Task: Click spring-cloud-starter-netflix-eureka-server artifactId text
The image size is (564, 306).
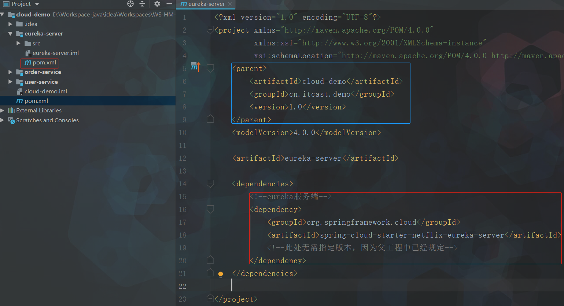Action: (412, 235)
